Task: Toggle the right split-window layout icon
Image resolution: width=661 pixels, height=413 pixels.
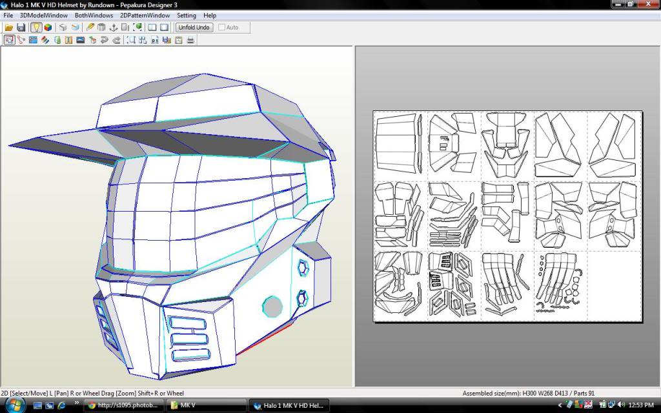Action: [165, 27]
